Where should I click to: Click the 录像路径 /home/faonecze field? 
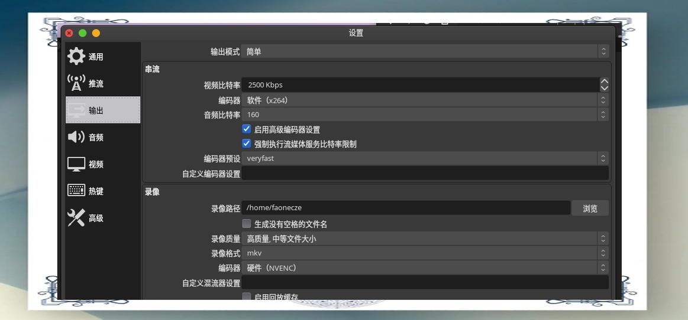(x=406, y=208)
